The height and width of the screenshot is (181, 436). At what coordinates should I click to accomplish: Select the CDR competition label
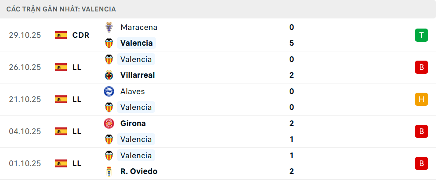click(81, 35)
